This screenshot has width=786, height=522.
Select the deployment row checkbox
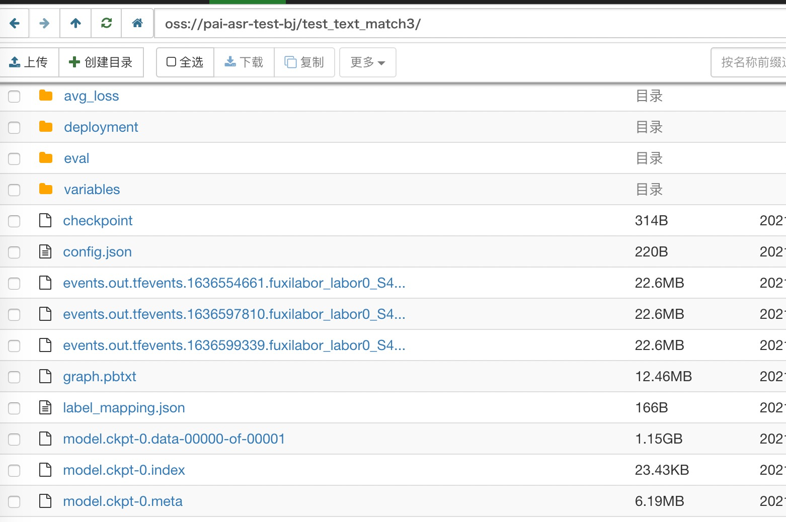click(x=14, y=127)
